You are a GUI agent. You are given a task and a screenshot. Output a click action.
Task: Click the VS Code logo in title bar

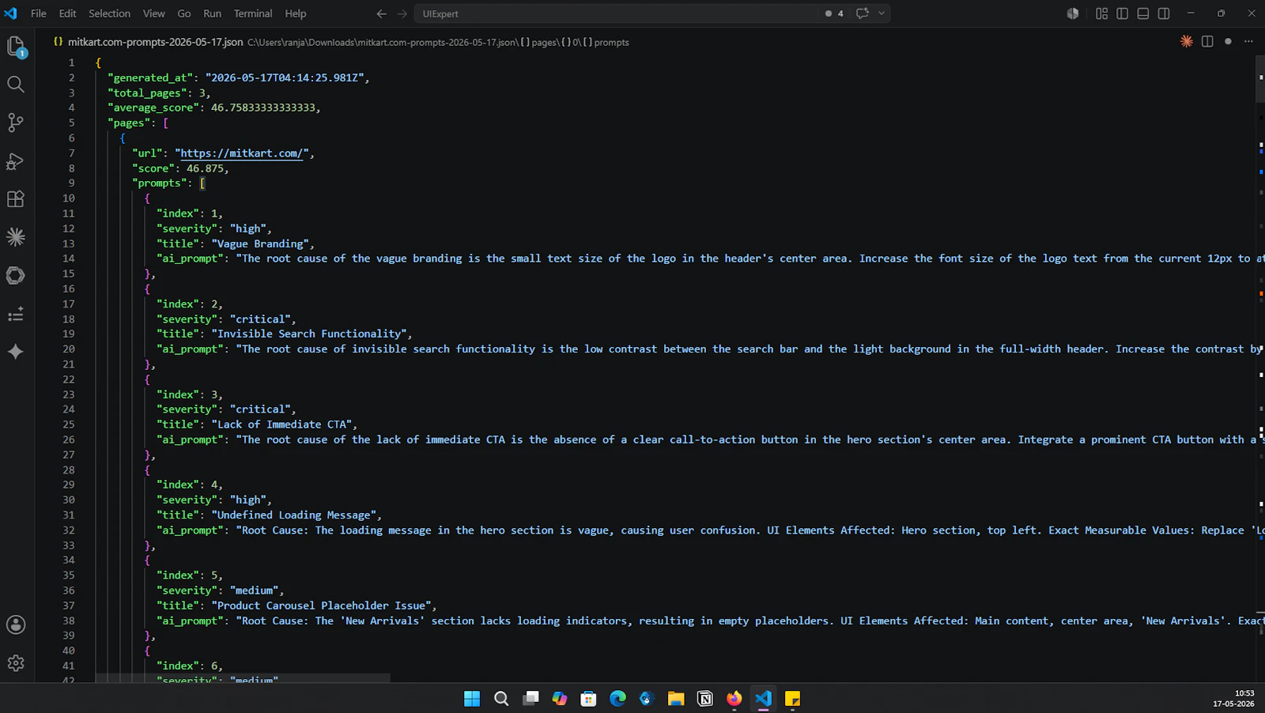pyautogui.click(x=10, y=13)
